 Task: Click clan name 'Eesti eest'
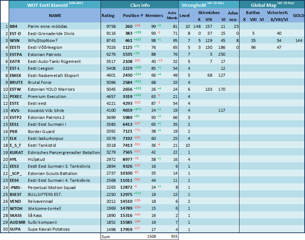point(37,103)
